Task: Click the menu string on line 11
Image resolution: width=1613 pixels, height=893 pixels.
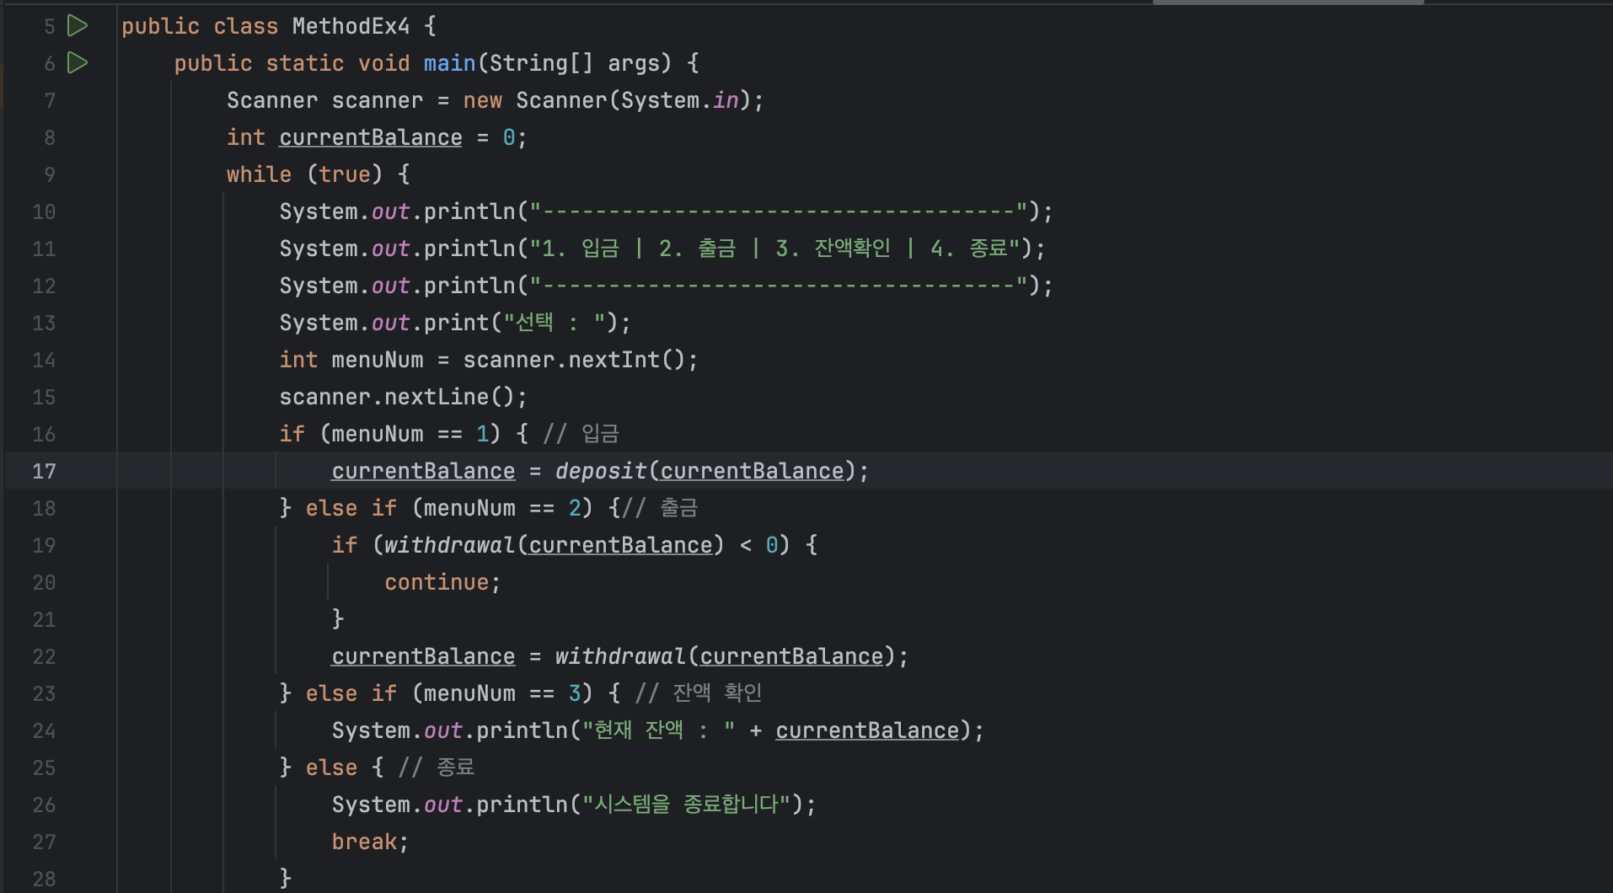Action: (x=775, y=249)
